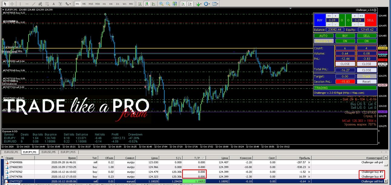
Task: Switch to the EURUSD,M1 chart tab
Action: point(11,152)
